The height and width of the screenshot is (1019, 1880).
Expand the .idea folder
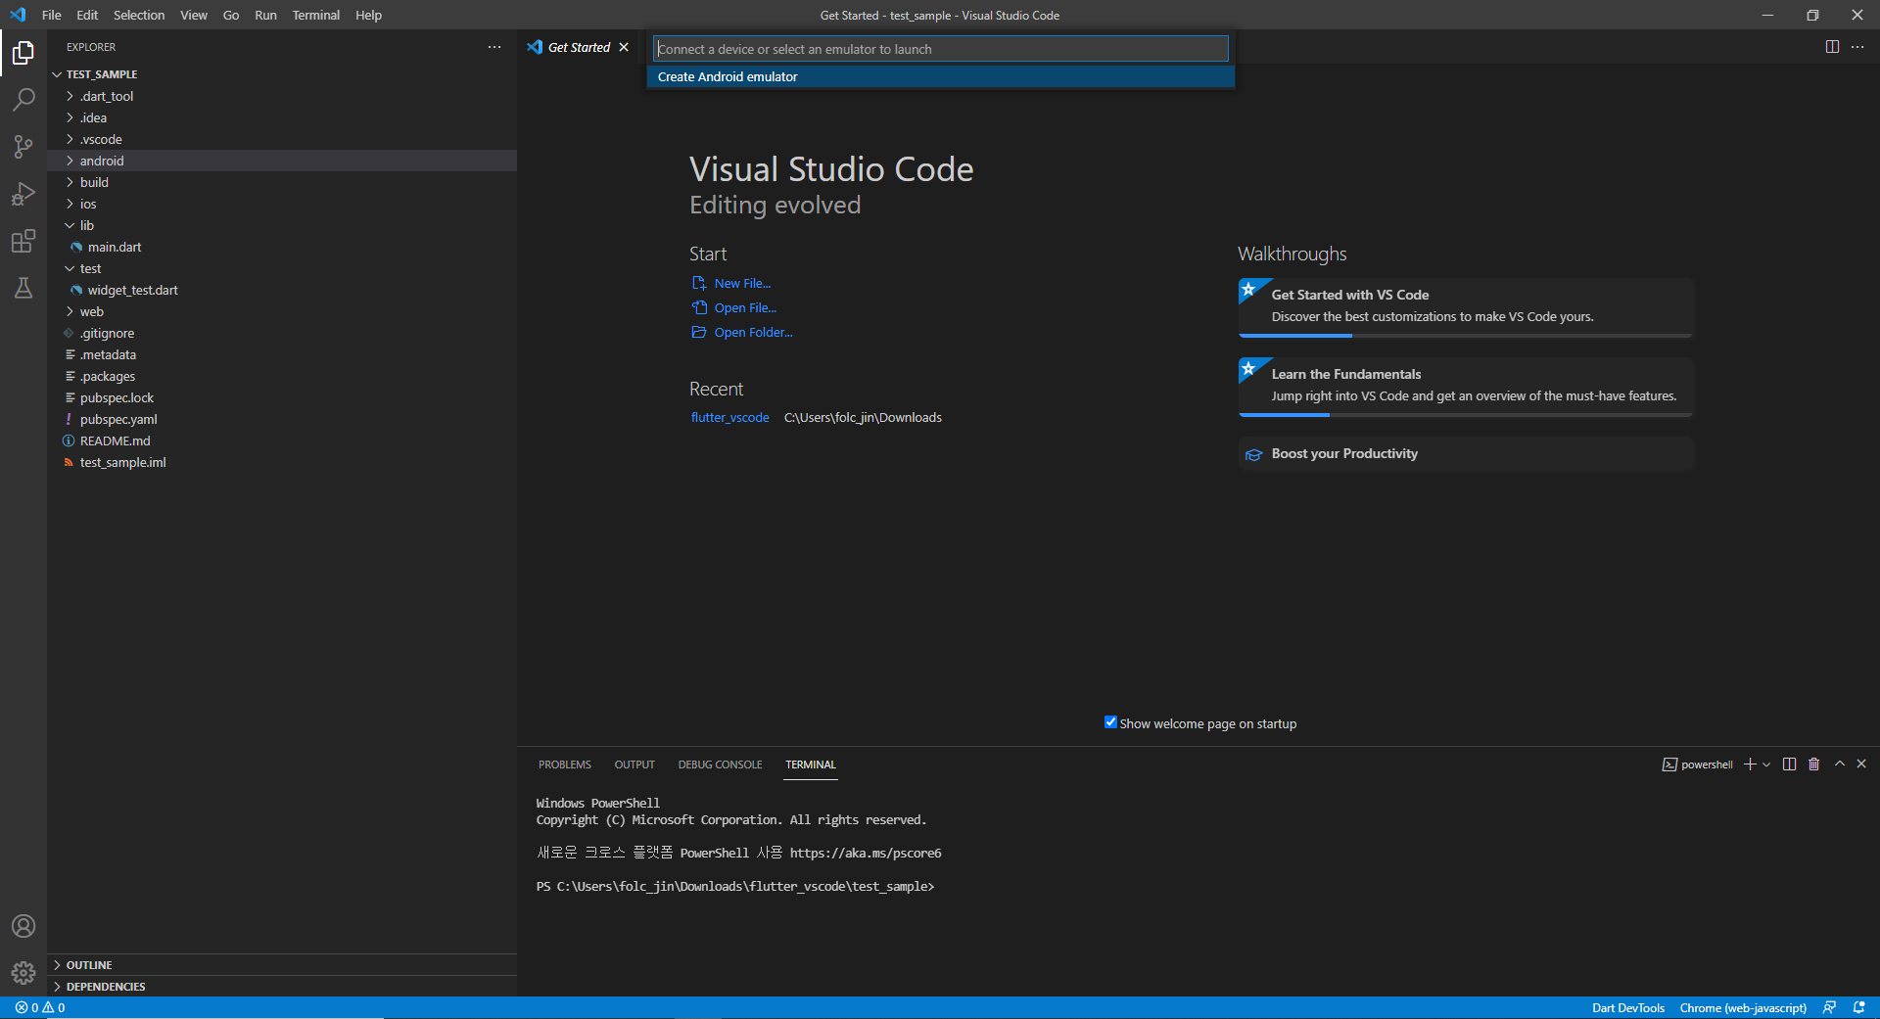click(70, 117)
